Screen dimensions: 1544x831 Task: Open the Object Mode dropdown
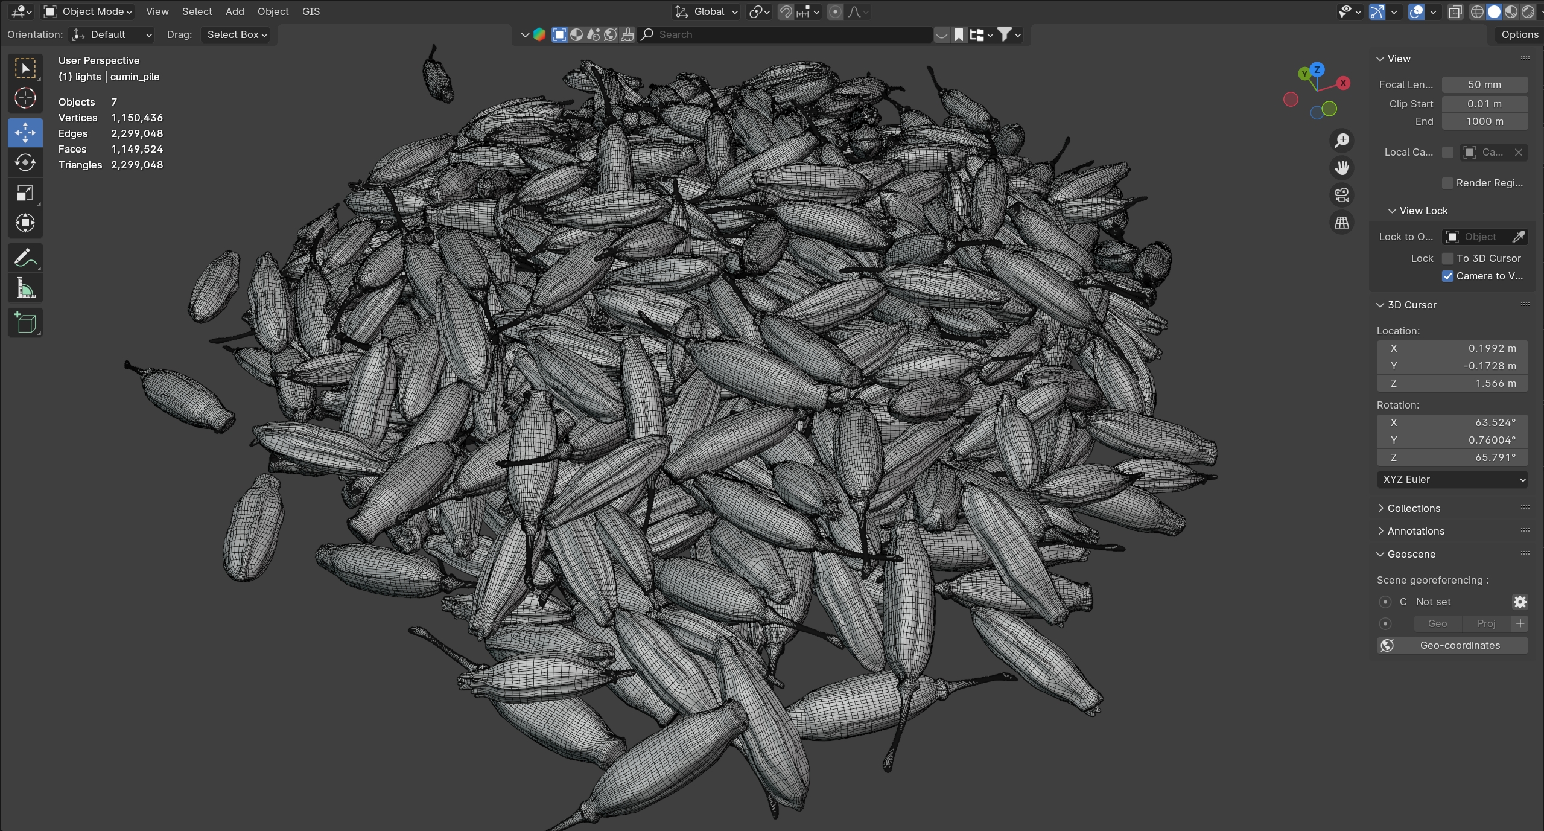(89, 11)
